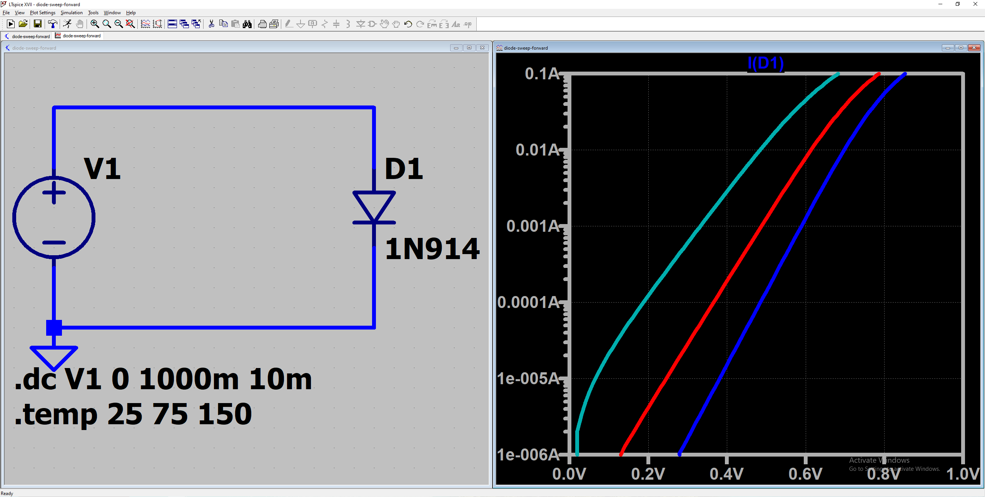
Task: Click the Zoom in magnifier icon
Action: (95, 24)
